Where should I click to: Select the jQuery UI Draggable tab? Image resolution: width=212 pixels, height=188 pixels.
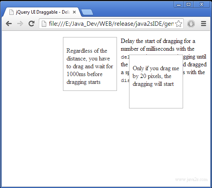[x=43, y=12]
